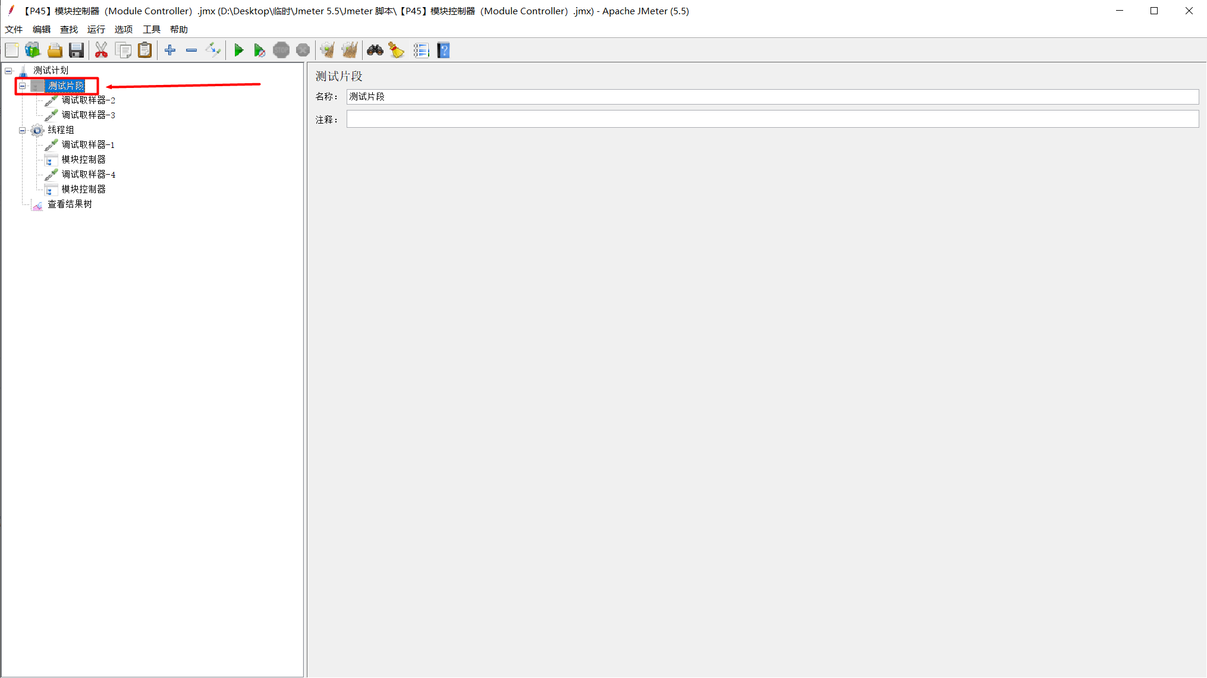Open the 帮助 menu
This screenshot has height=678, width=1207.
pos(179,29)
